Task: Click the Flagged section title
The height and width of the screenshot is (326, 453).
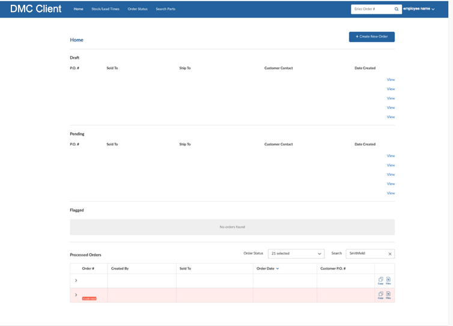Action: click(77, 210)
